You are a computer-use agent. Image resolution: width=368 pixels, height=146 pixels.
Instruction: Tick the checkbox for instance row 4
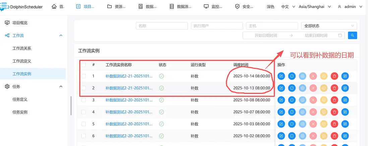[x=83, y=112]
